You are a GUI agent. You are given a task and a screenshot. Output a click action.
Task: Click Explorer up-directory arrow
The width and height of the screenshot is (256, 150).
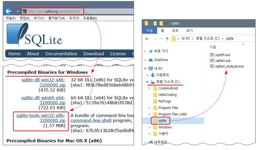point(167,39)
